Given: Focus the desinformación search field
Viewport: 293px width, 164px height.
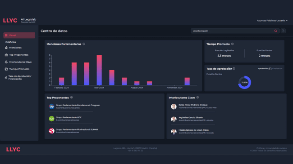Looking at the screenshot, I should click(235, 31).
